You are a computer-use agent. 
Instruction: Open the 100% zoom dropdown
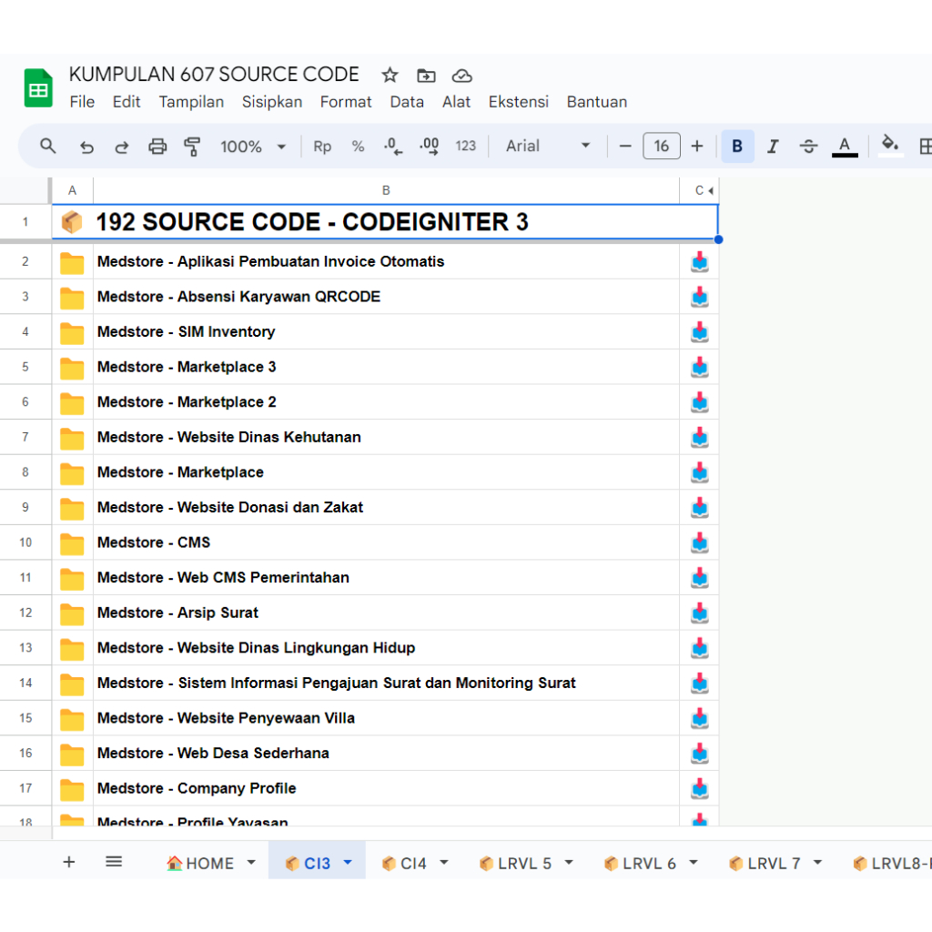click(253, 147)
